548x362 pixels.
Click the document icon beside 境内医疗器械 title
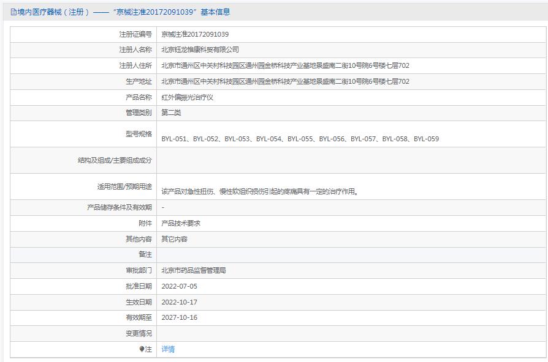click(13, 12)
